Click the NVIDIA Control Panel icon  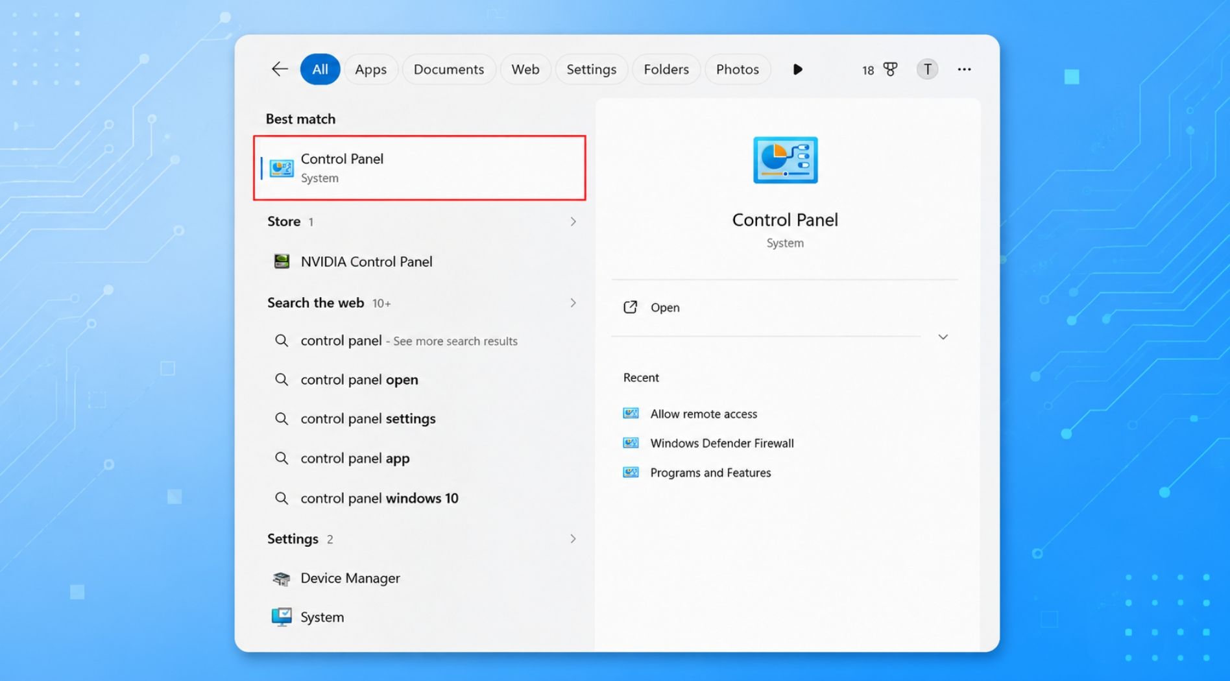click(x=282, y=261)
